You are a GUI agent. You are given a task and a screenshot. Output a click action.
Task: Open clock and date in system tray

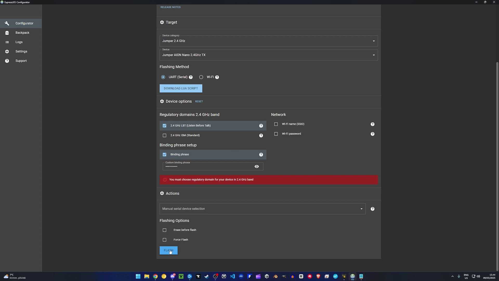pyautogui.click(x=489, y=276)
